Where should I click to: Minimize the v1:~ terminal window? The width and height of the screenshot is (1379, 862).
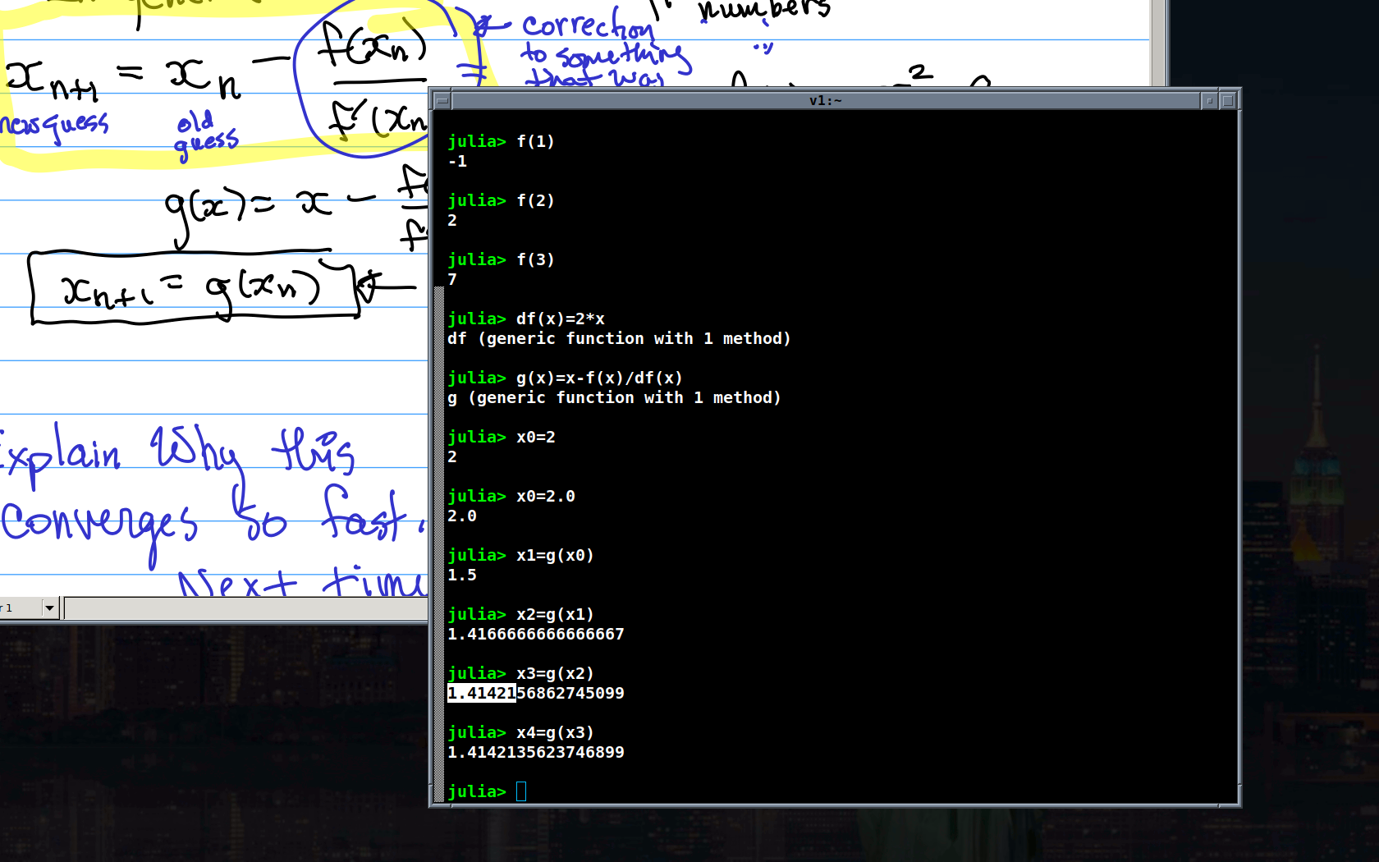click(1209, 101)
